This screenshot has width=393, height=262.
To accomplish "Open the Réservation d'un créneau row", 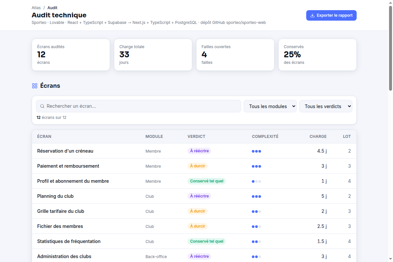I will 194,151.
